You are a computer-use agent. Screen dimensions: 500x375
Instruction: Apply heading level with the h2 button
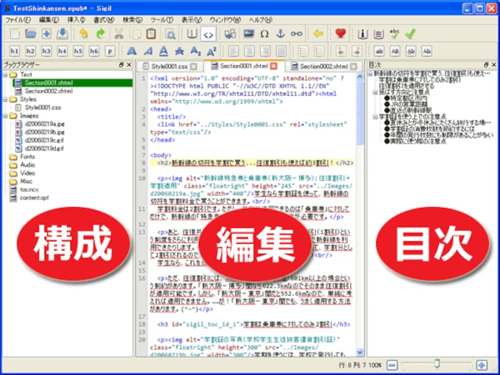click(x=31, y=51)
